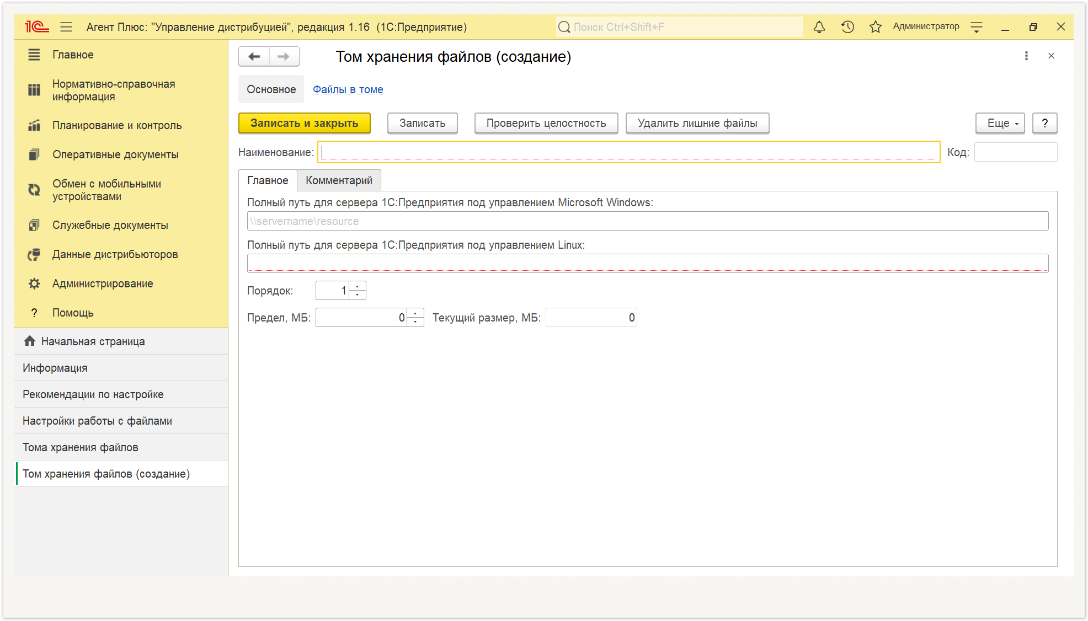Viewport: 1088px width, 621px height.
Task: Go forward with the right arrow button
Action: point(284,56)
